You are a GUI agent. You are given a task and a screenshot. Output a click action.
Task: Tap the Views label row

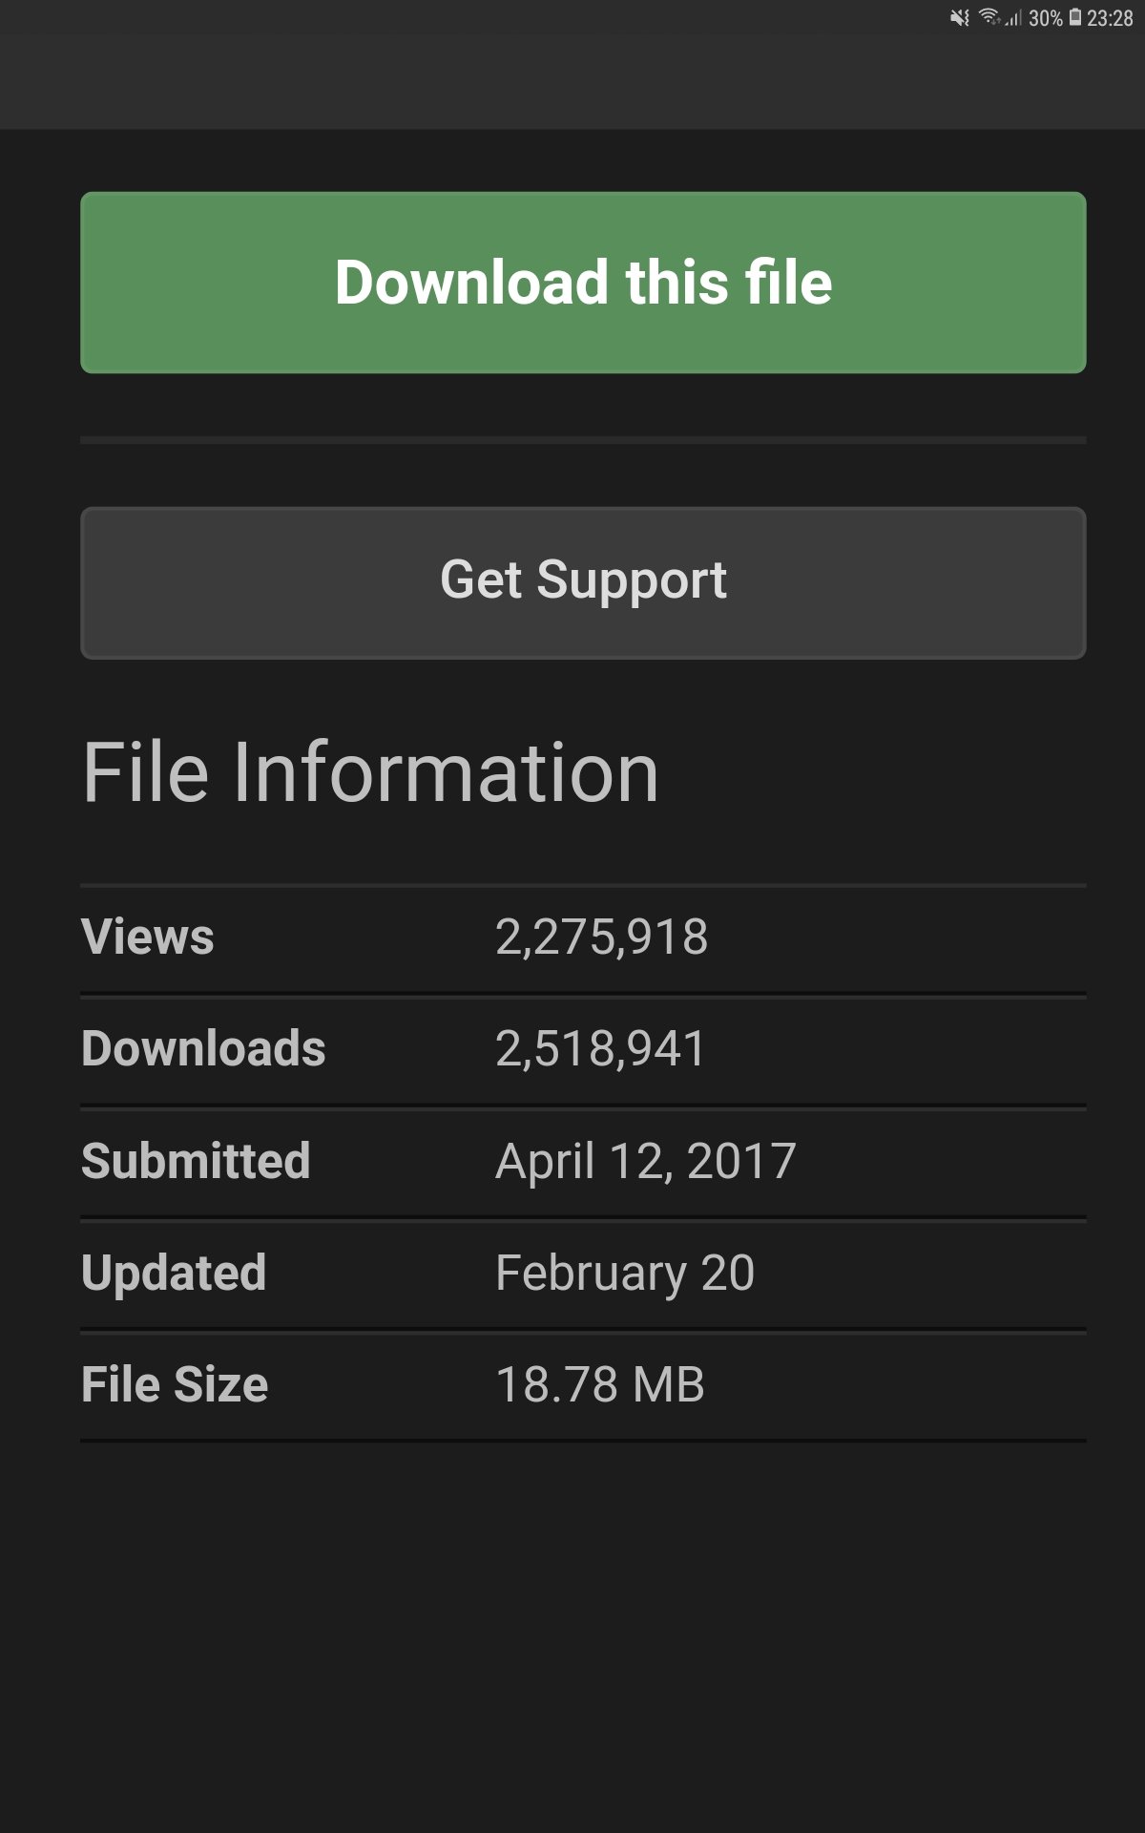click(x=583, y=937)
